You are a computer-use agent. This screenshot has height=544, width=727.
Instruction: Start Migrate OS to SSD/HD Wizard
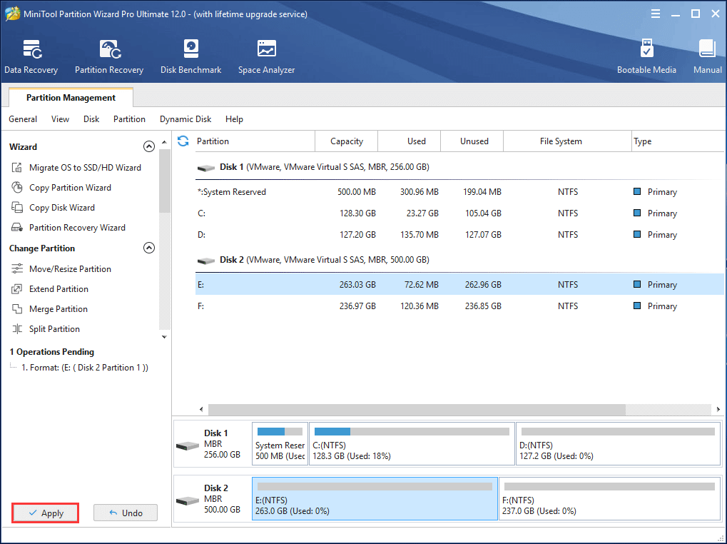point(73,167)
